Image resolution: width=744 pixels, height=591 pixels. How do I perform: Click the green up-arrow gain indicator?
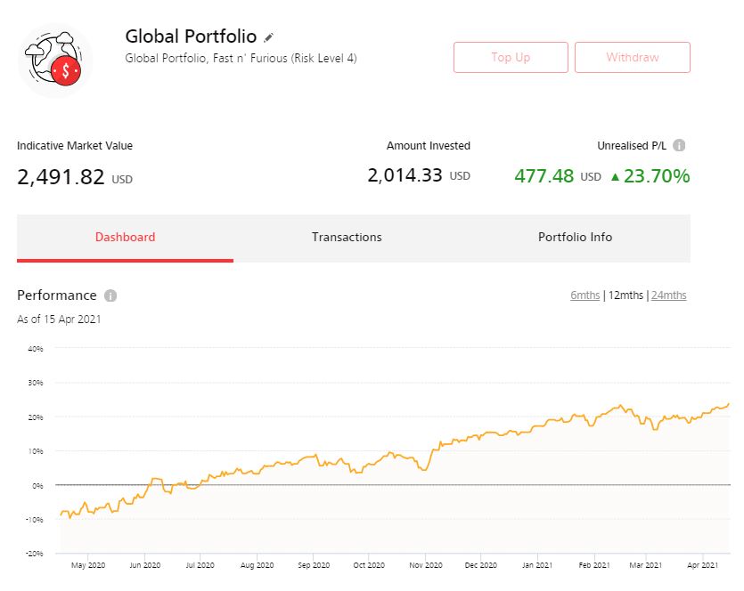[x=615, y=177]
